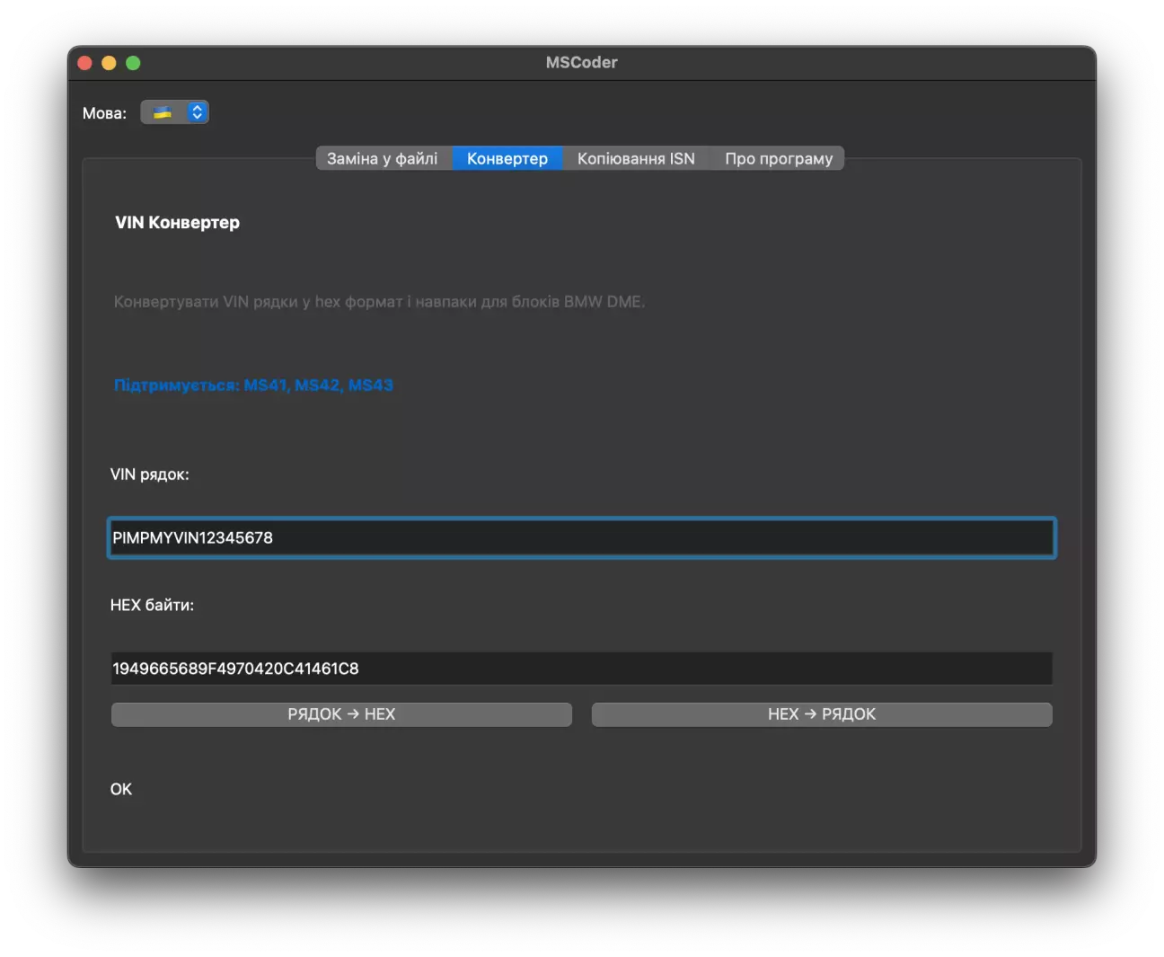Maximize the window using green button
Image resolution: width=1164 pixels, height=957 pixels.
(133, 63)
